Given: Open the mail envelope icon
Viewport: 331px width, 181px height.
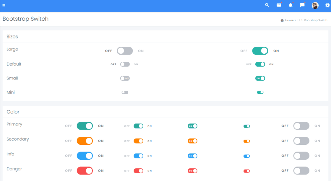Looking at the screenshot, I should pos(279,5).
